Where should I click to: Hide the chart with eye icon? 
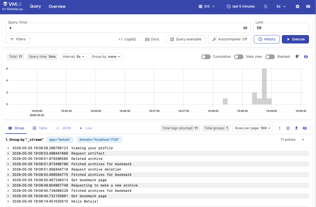click(306, 57)
